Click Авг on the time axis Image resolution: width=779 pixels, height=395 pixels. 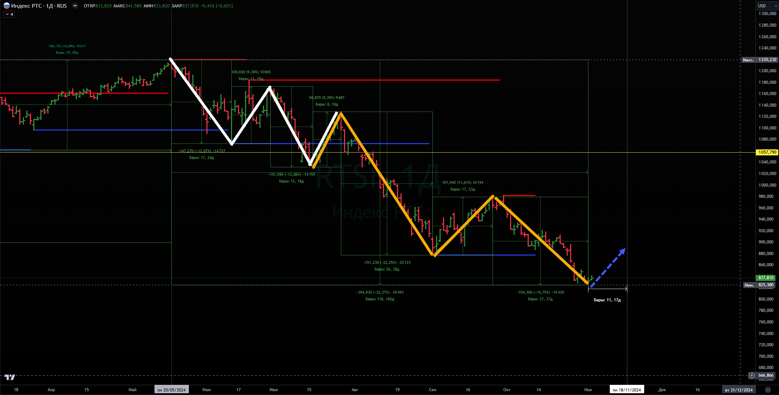[355, 390]
